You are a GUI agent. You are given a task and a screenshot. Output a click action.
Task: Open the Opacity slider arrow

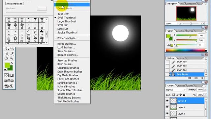[x=205, y=90]
